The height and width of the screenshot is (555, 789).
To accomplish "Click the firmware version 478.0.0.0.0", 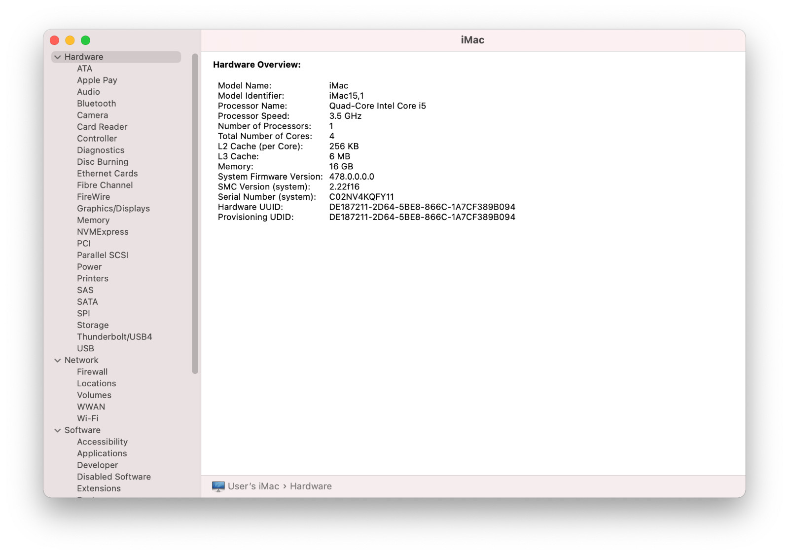I will 352,177.
